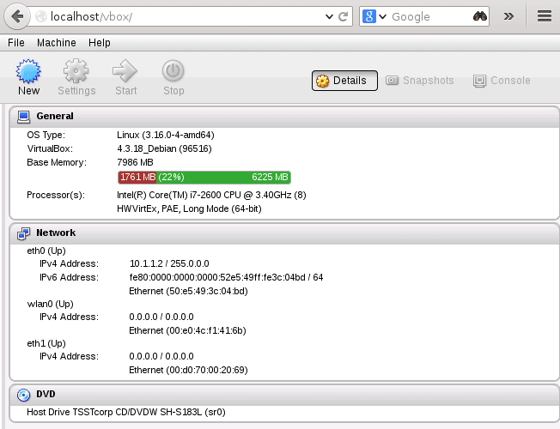The height and width of the screenshot is (429, 560).
Task: Click the Processor(s) label
Action: click(x=56, y=195)
